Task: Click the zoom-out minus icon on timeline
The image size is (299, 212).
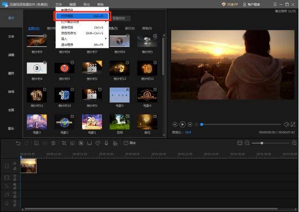Action: pos(247,143)
